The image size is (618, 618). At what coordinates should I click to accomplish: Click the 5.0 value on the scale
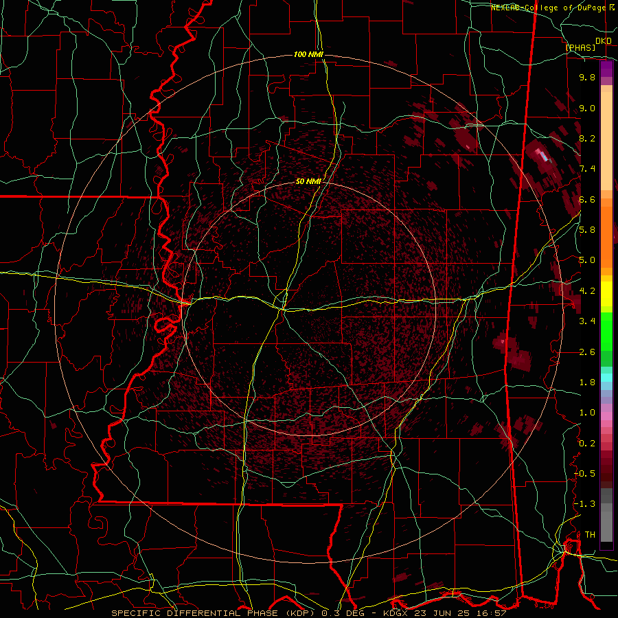(x=587, y=260)
